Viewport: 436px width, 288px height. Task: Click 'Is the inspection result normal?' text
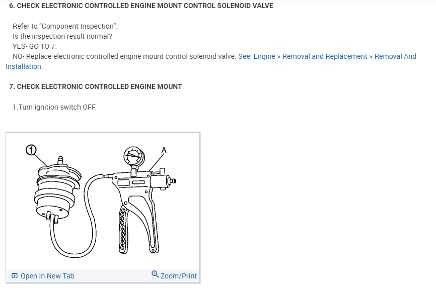click(x=62, y=36)
